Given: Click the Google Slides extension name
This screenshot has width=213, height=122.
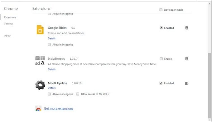Looking at the screenshot, I should point(57,28).
